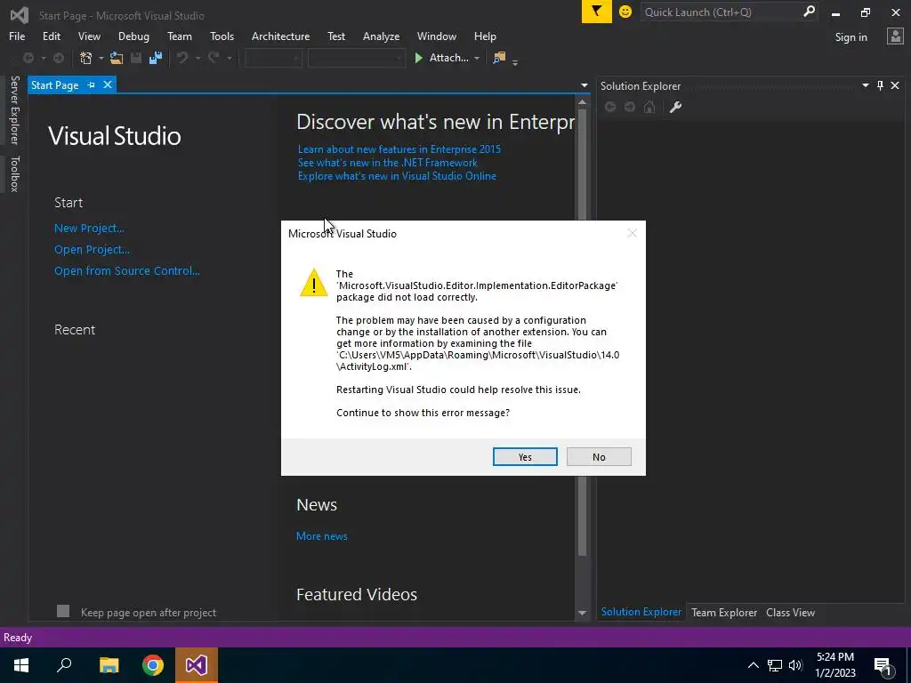Click Start Page scrollbar down arrow
This screenshot has height=683, width=911.
click(x=582, y=613)
